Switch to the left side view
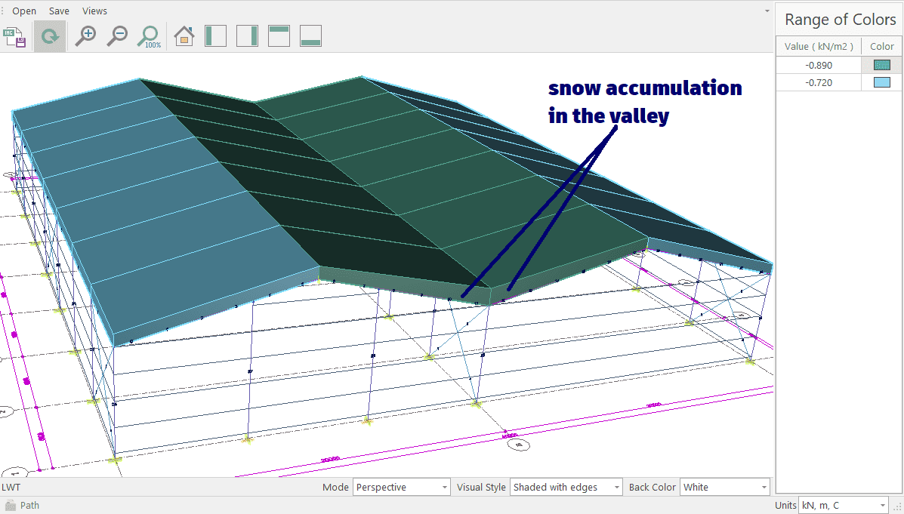The image size is (904, 514). coord(216,35)
